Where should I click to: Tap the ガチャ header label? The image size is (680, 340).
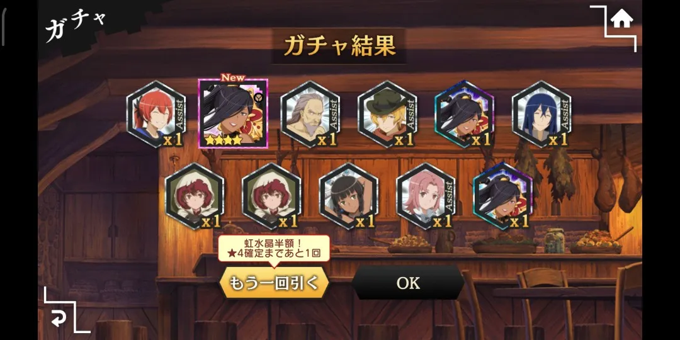tap(75, 25)
